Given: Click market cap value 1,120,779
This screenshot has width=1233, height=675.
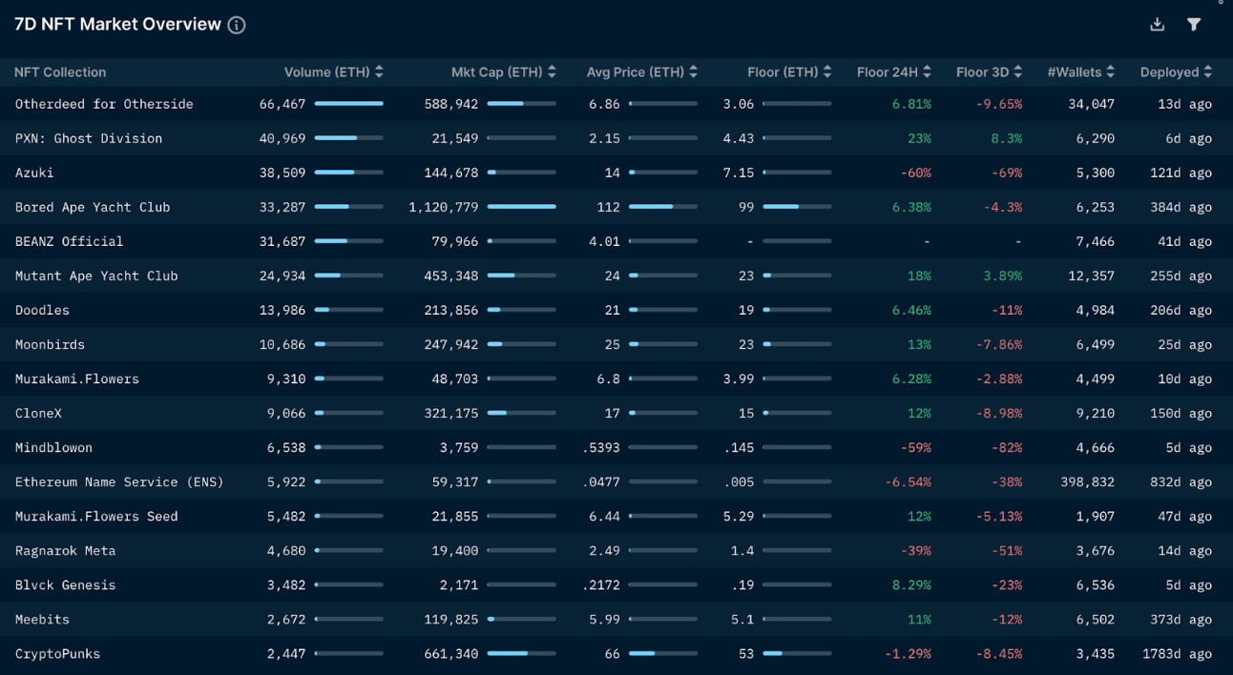Looking at the screenshot, I should (444, 207).
